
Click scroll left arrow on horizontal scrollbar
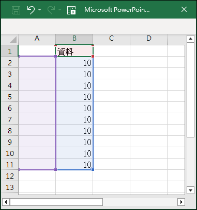click(x=6, y=202)
